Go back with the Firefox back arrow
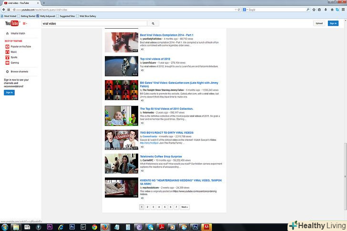347x231 pixels. (x=4, y=10)
